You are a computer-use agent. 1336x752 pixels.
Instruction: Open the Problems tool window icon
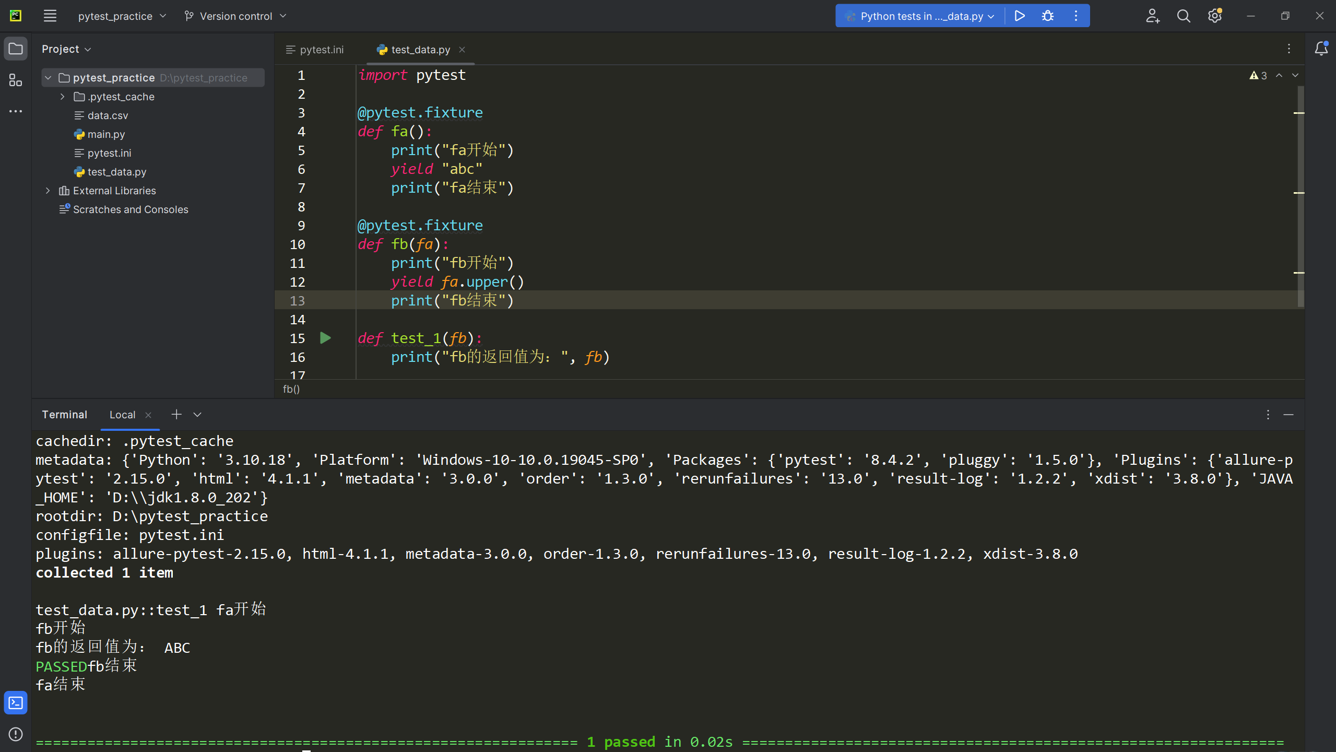click(16, 734)
